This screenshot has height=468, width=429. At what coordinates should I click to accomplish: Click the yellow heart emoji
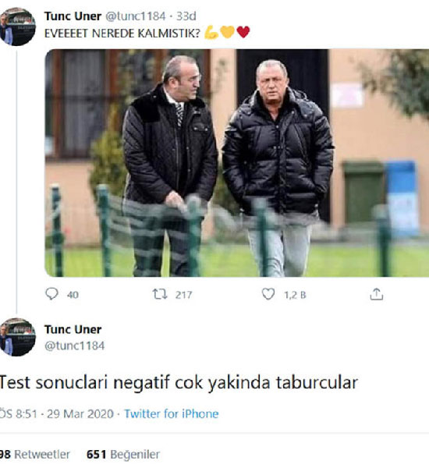[x=227, y=32]
